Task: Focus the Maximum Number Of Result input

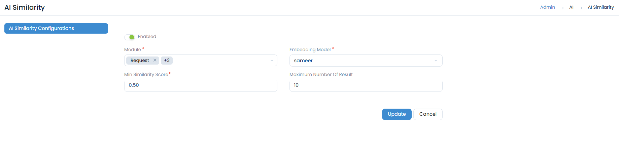Action: (366, 85)
